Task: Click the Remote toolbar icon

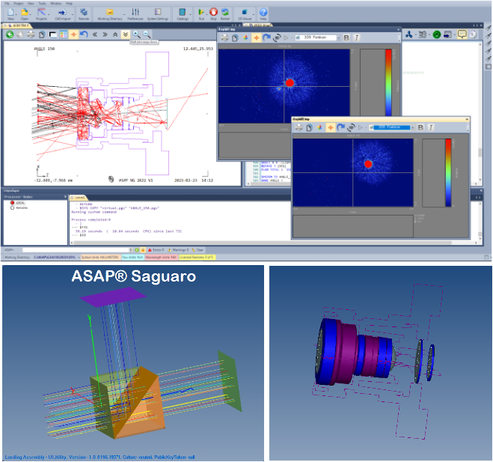Action: coord(84,12)
